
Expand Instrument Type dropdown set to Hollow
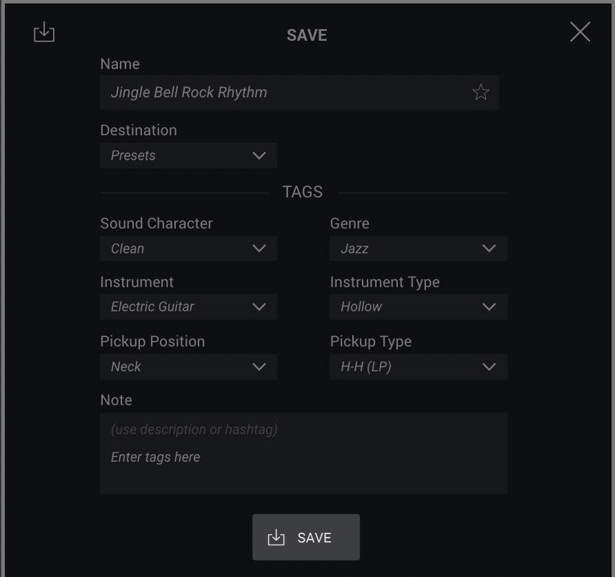click(x=419, y=306)
